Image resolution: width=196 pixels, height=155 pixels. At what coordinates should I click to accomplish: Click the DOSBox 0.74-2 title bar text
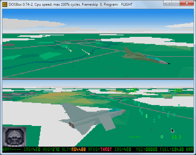pyautogui.click(x=71, y=4)
